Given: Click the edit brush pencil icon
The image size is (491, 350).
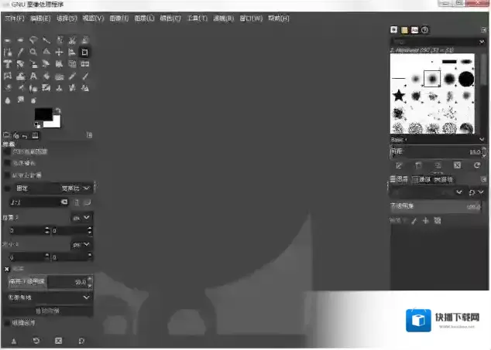Looking at the screenshot, I should click(399, 165).
